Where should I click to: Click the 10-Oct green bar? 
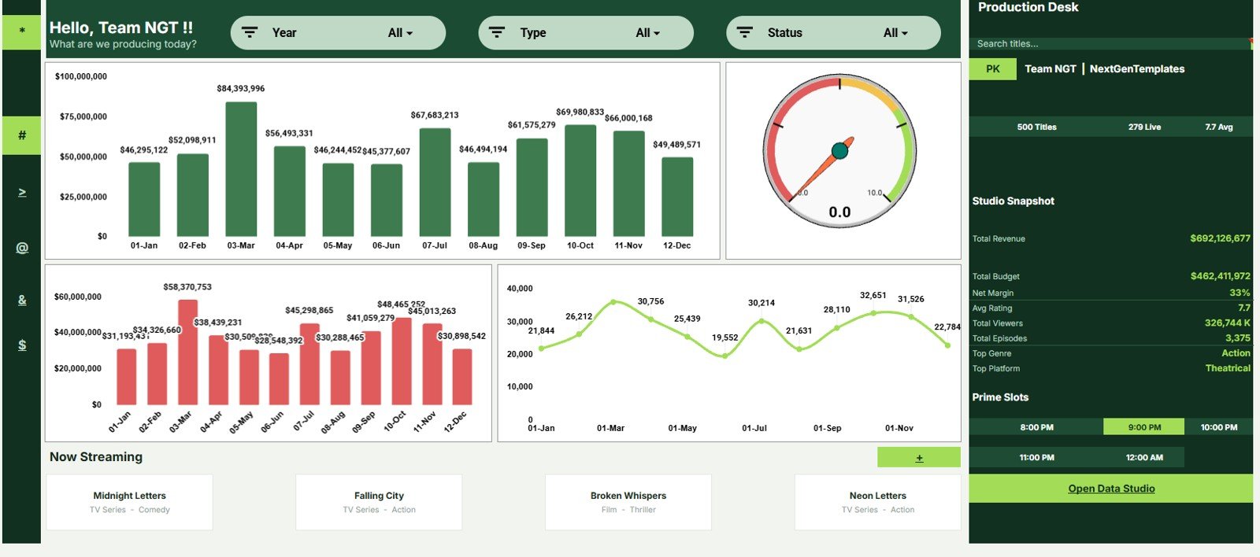click(580, 180)
